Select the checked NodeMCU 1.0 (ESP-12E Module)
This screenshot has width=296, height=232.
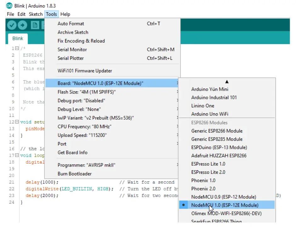(227, 205)
